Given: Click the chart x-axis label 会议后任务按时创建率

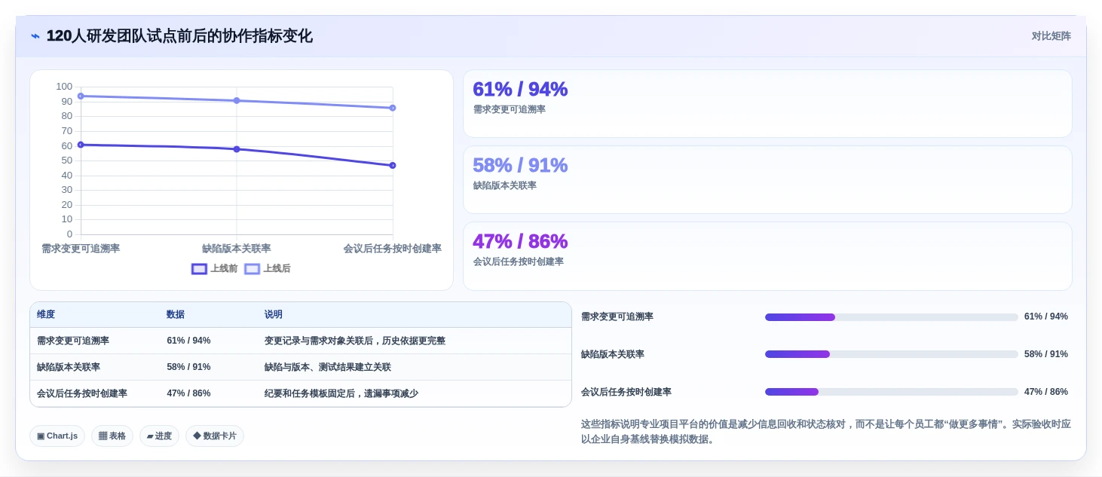Looking at the screenshot, I should pyautogui.click(x=393, y=249).
